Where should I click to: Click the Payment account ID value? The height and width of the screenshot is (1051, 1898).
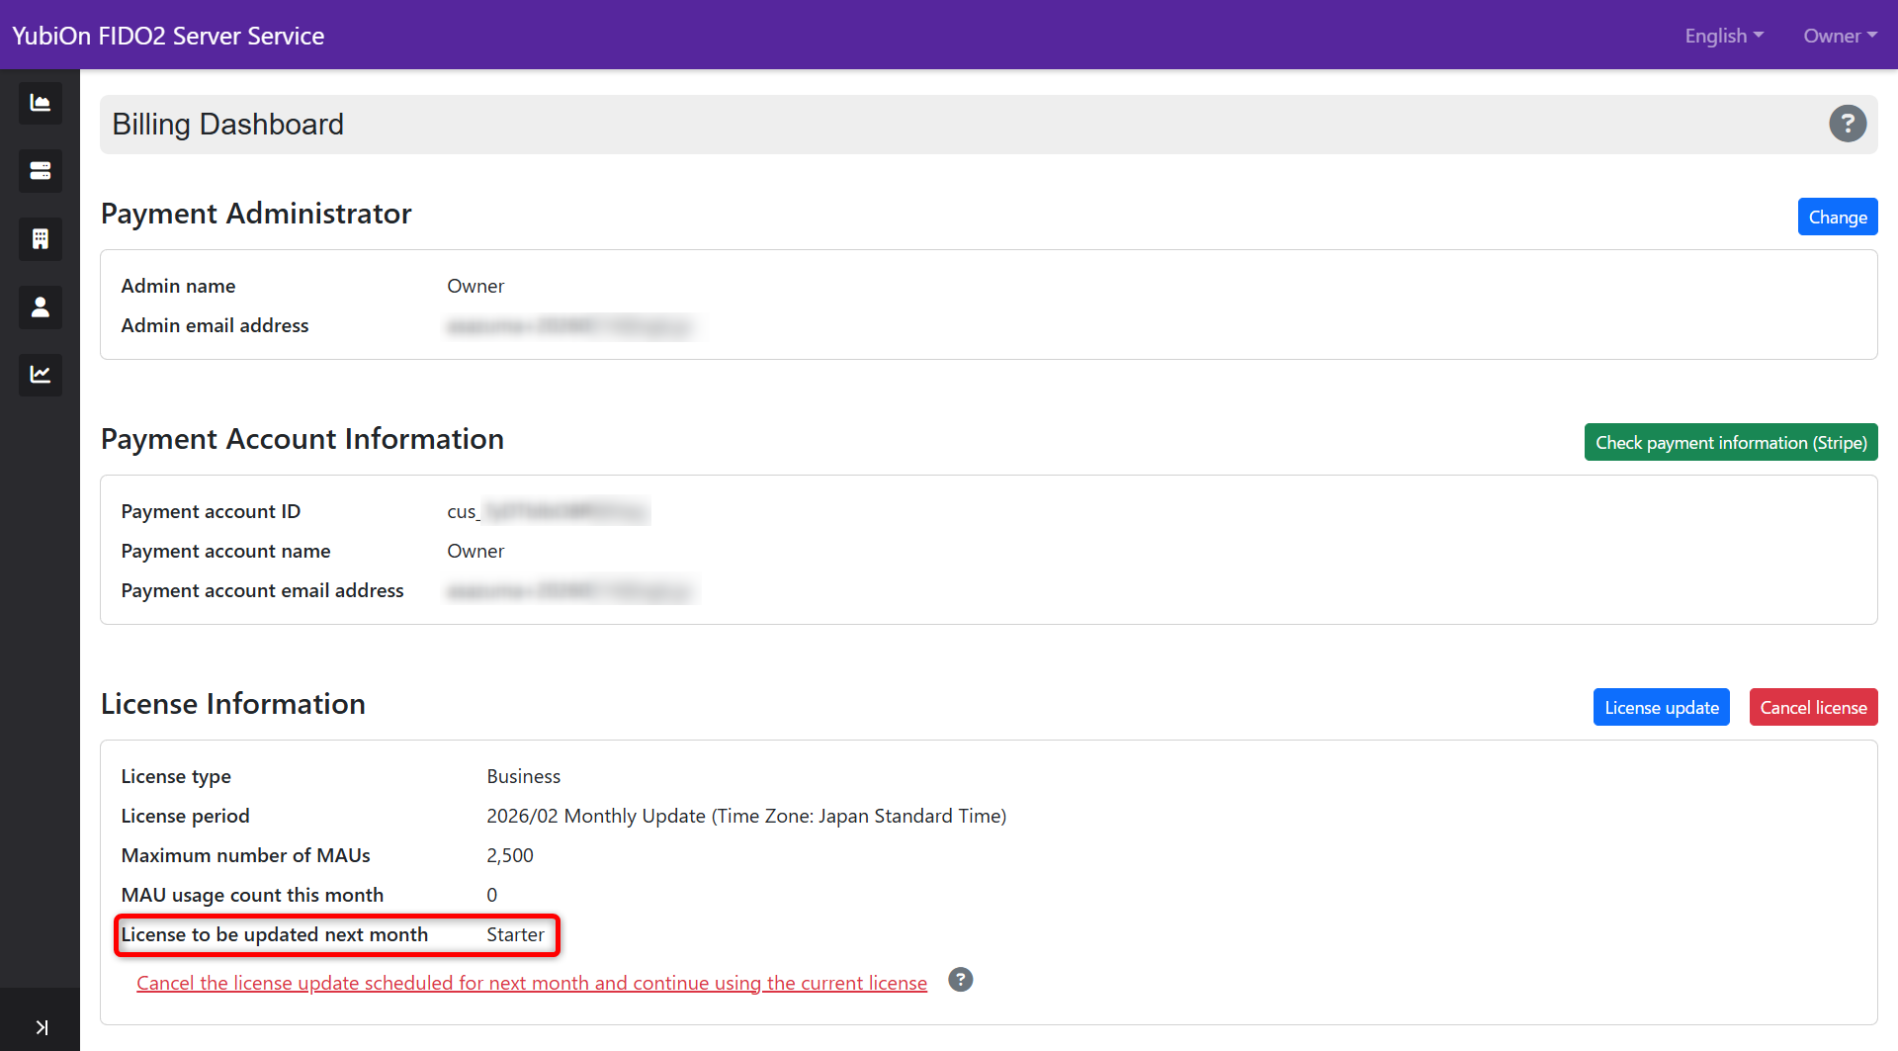pyautogui.click(x=548, y=512)
